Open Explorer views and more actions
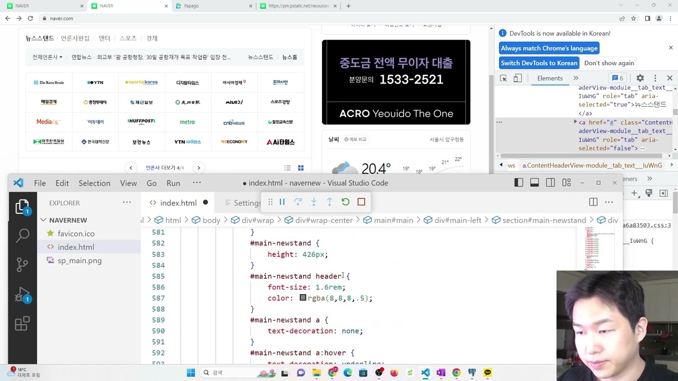Image resolution: width=678 pixels, height=381 pixels. (127, 203)
